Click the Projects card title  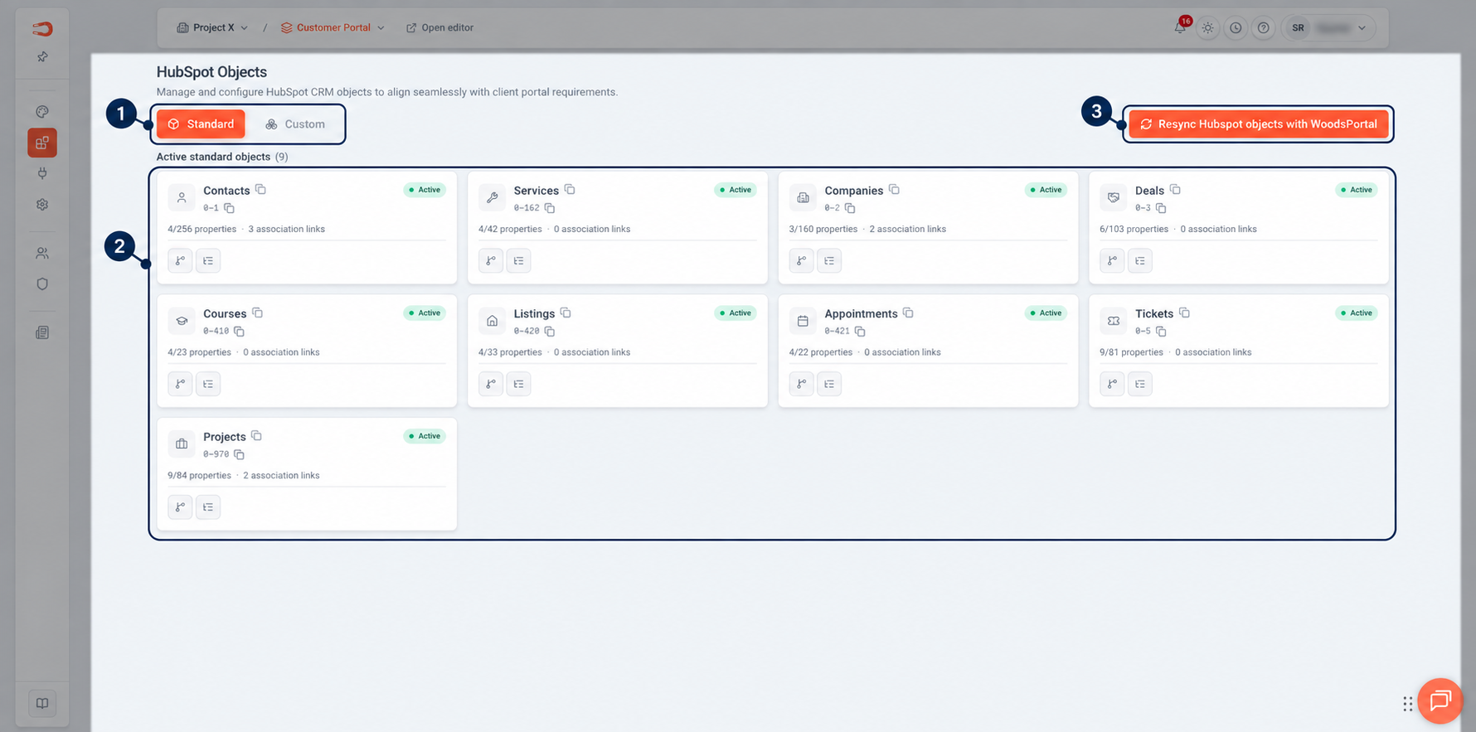225,437
